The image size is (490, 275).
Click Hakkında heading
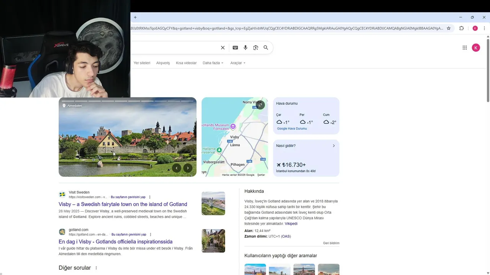point(254,191)
